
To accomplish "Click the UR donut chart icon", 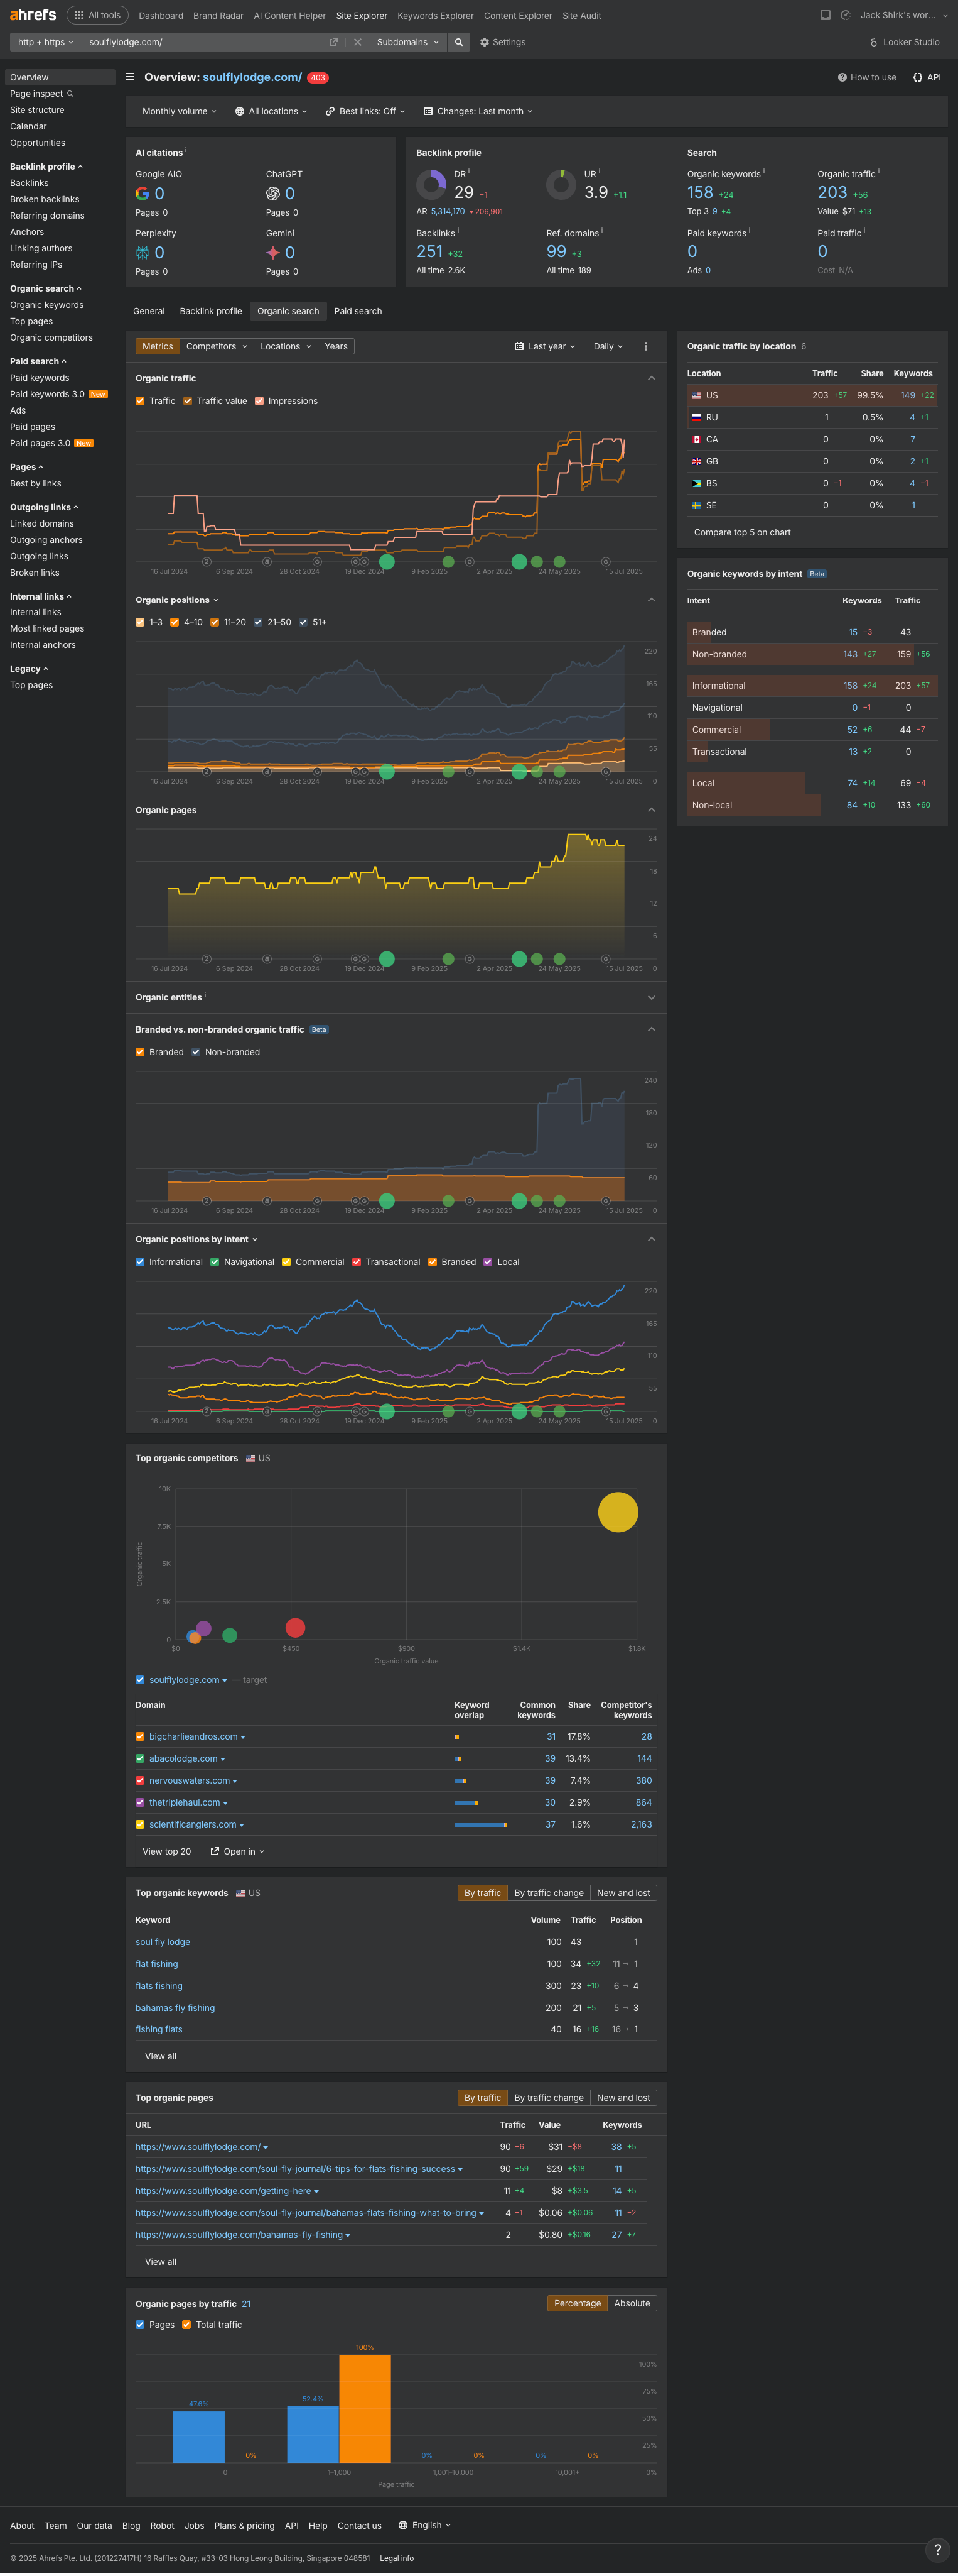I will (x=561, y=184).
